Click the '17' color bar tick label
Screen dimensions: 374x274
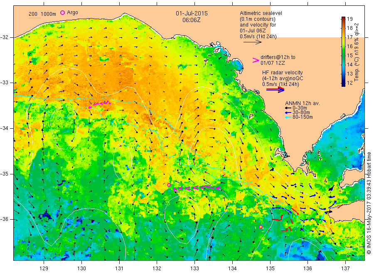coord(349,37)
